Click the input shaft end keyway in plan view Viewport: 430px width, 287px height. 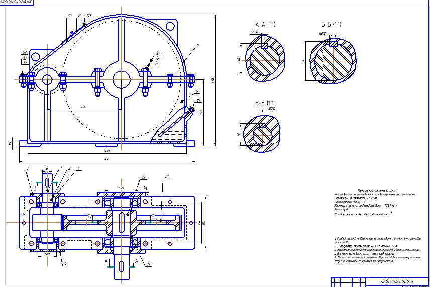click(x=47, y=181)
